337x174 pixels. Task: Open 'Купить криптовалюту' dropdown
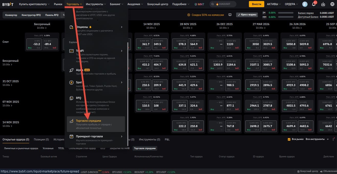[34, 4]
